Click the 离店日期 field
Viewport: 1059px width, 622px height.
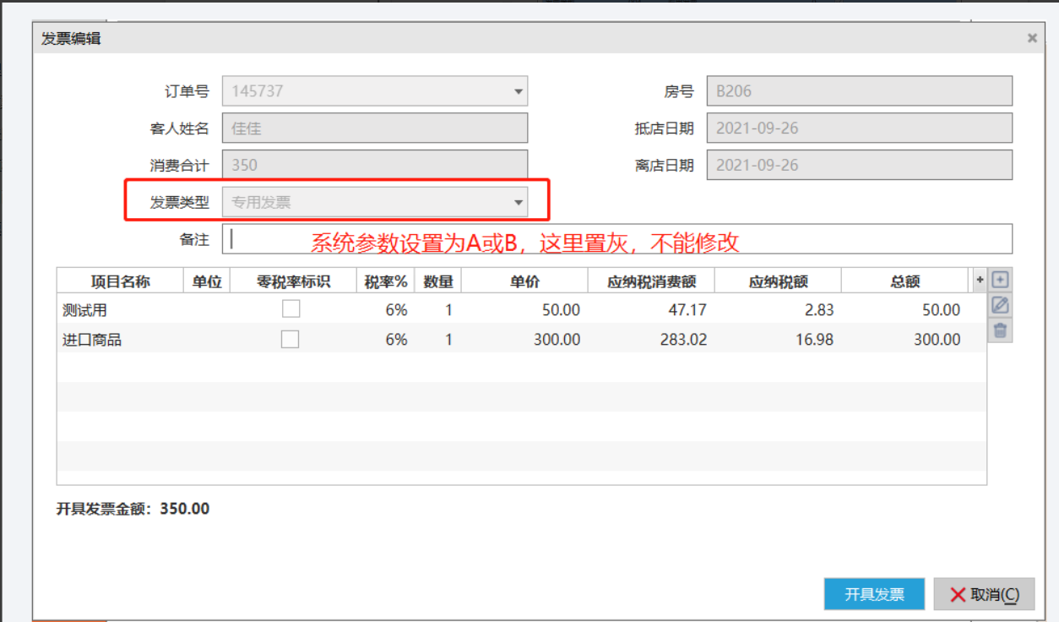pyautogui.click(x=859, y=166)
